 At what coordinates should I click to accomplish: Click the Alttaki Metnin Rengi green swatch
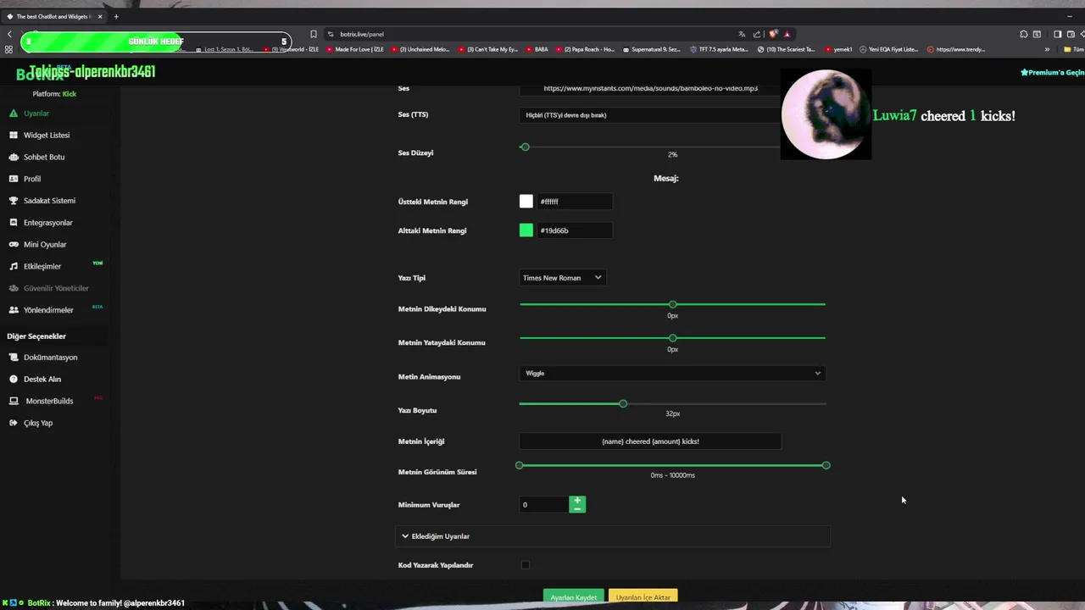click(526, 230)
